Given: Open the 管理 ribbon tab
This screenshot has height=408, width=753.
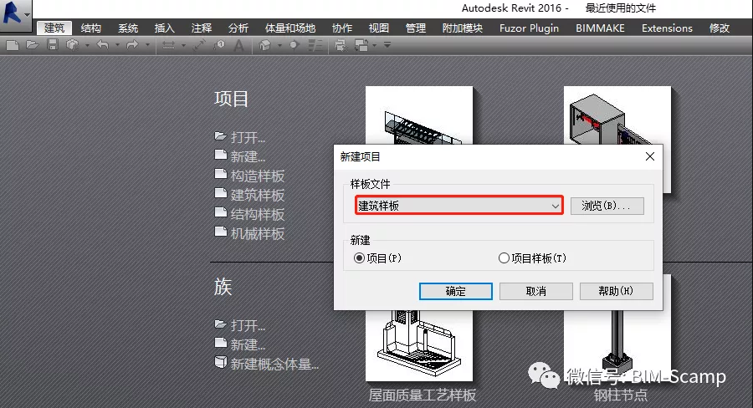Looking at the screenshot, I should (x=416, y=28).
